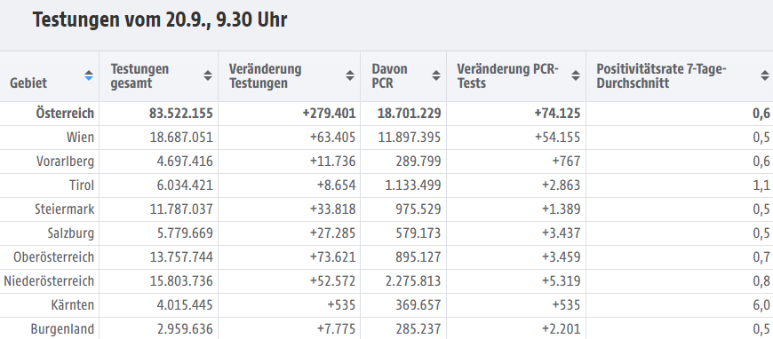This screenshot has width=773, height=339.
Task: Click the Gebiet column header label
Action: [28, 83]
